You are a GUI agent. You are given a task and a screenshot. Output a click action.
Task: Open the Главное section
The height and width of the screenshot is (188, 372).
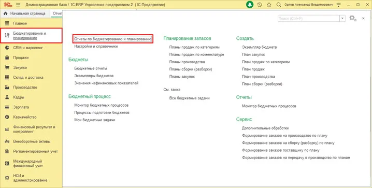[x=20, y=23]
